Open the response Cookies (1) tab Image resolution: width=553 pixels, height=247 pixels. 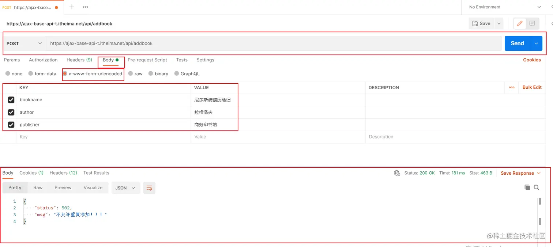pyautogui.click(x=31, y=173)
